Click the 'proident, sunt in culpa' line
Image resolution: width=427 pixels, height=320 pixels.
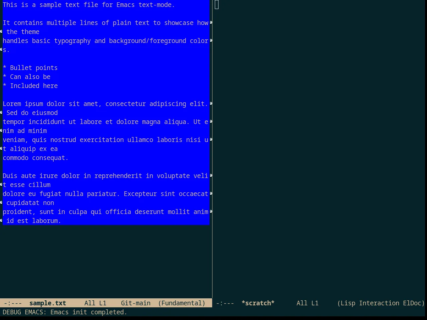coord(105,212)
